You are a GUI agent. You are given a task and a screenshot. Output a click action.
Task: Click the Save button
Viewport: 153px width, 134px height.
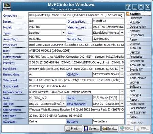pos(91,129)
